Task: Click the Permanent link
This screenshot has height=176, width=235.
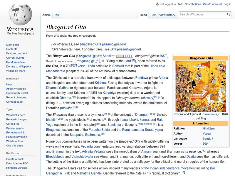Action: [15, 132]
